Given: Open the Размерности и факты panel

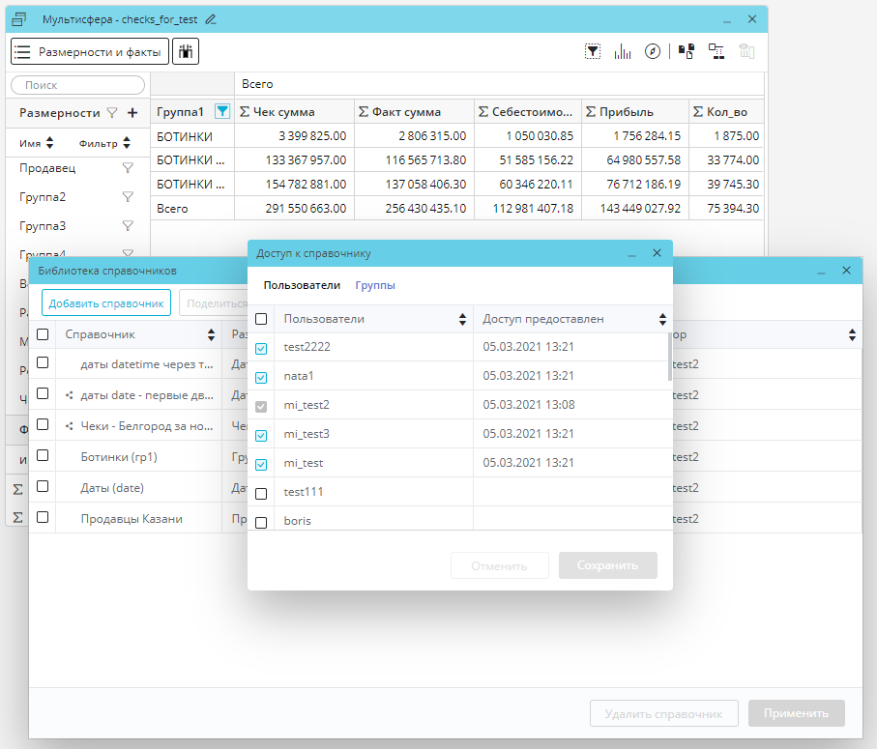Looking at the screenshot, I should 90,51.
